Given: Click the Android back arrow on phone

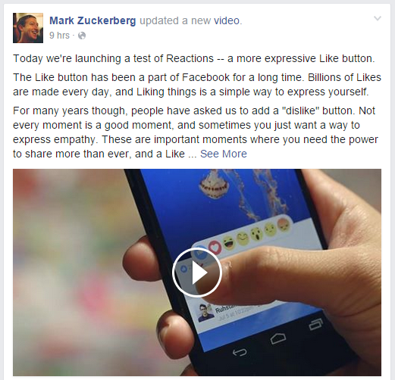Looking at the screenshot, I should click(240, 352).
